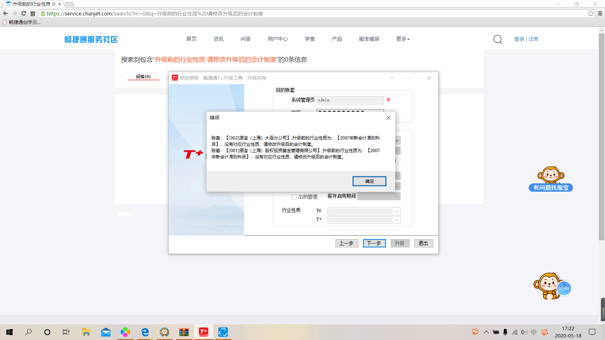This screenshot has height=340, width=605.
Task: Open Windows Start menu
Action: click(9, 332)
